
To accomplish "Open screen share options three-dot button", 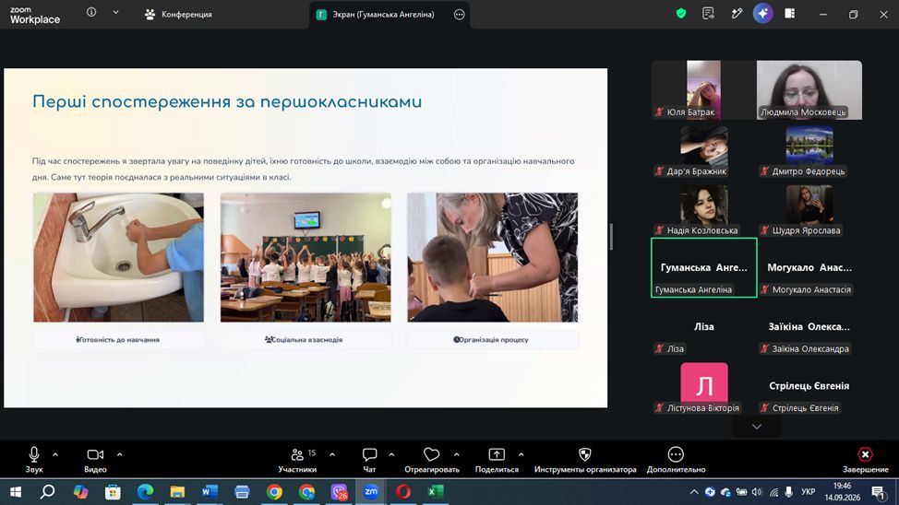I will [460, 15].
